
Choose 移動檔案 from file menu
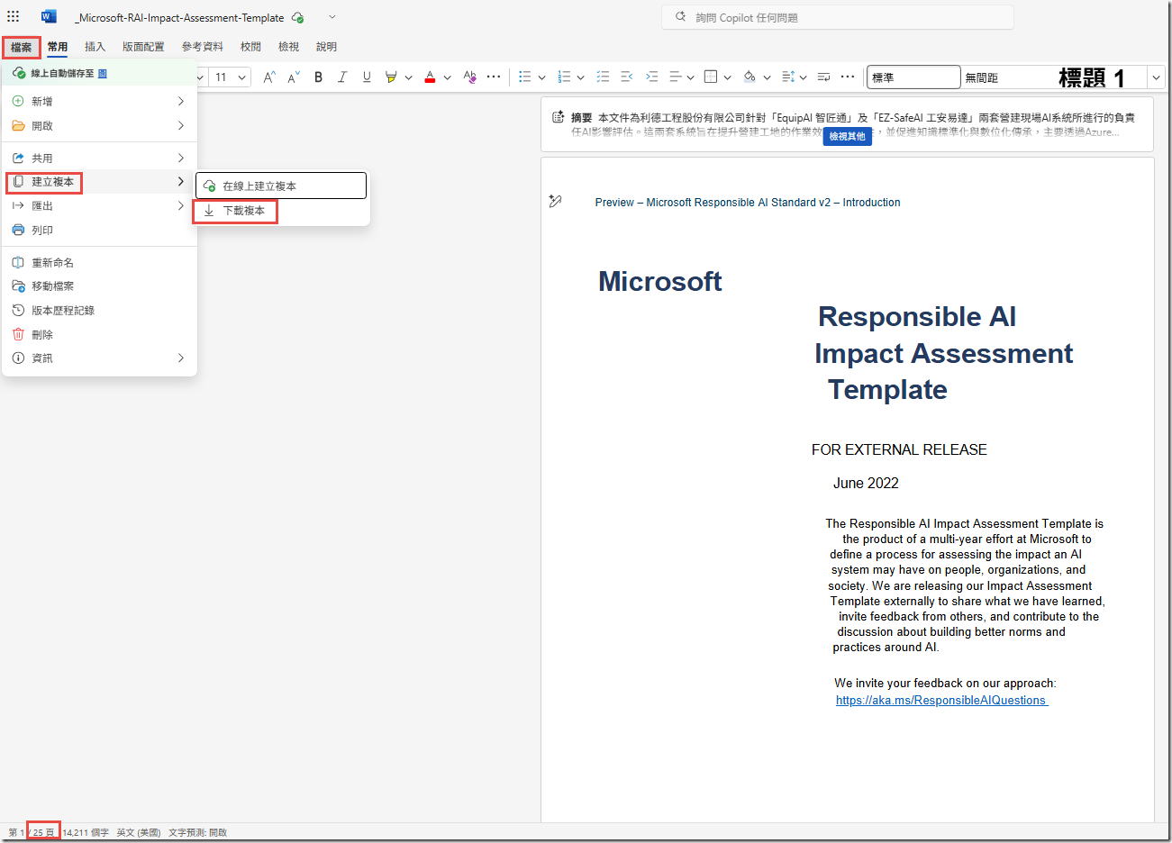(x=99, y=286)
